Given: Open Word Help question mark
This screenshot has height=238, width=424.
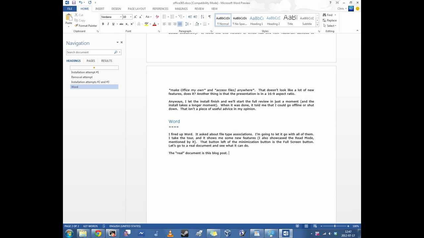Looking at the screenshot, I should pos(330,3).
